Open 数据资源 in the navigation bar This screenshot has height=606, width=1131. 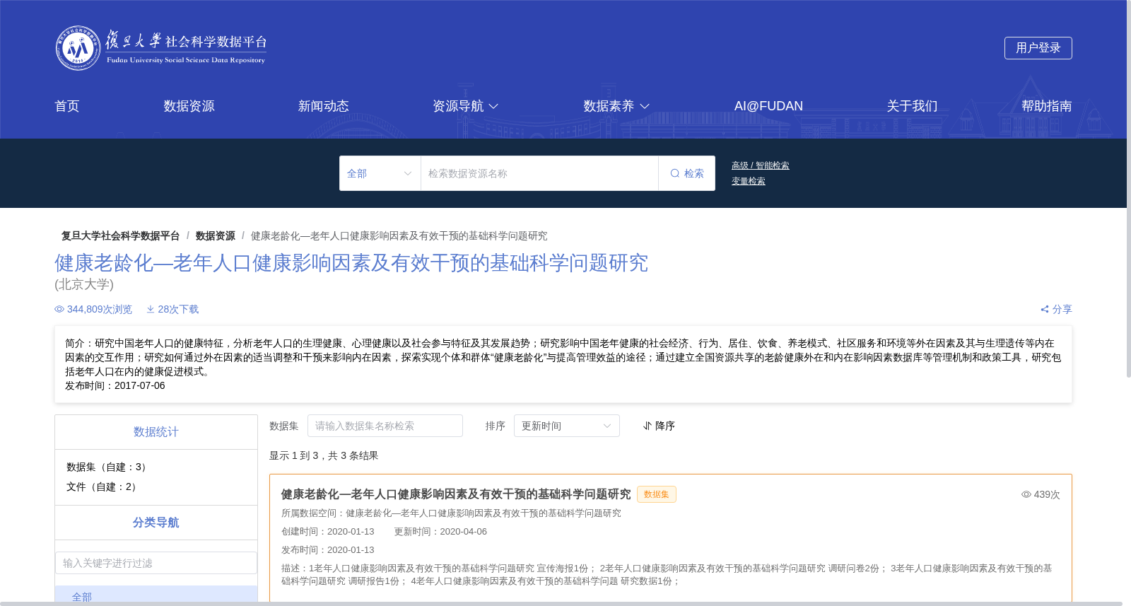pyautogui.click(x=189, y=106)
